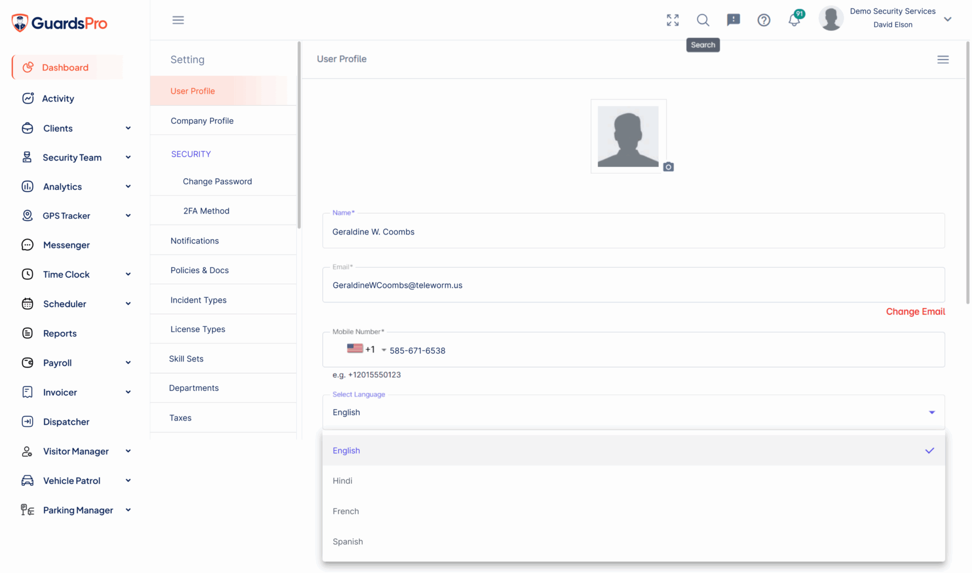Open the search magnifier icon

point(703,20)
